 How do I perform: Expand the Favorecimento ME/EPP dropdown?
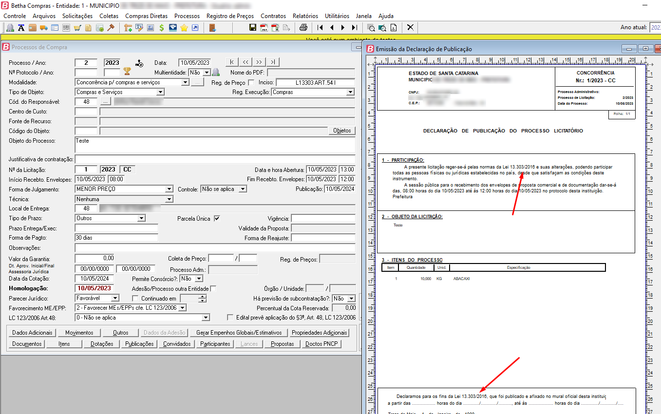182,308
